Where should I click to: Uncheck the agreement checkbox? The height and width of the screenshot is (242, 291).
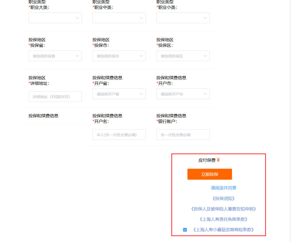tap(185, 230)
